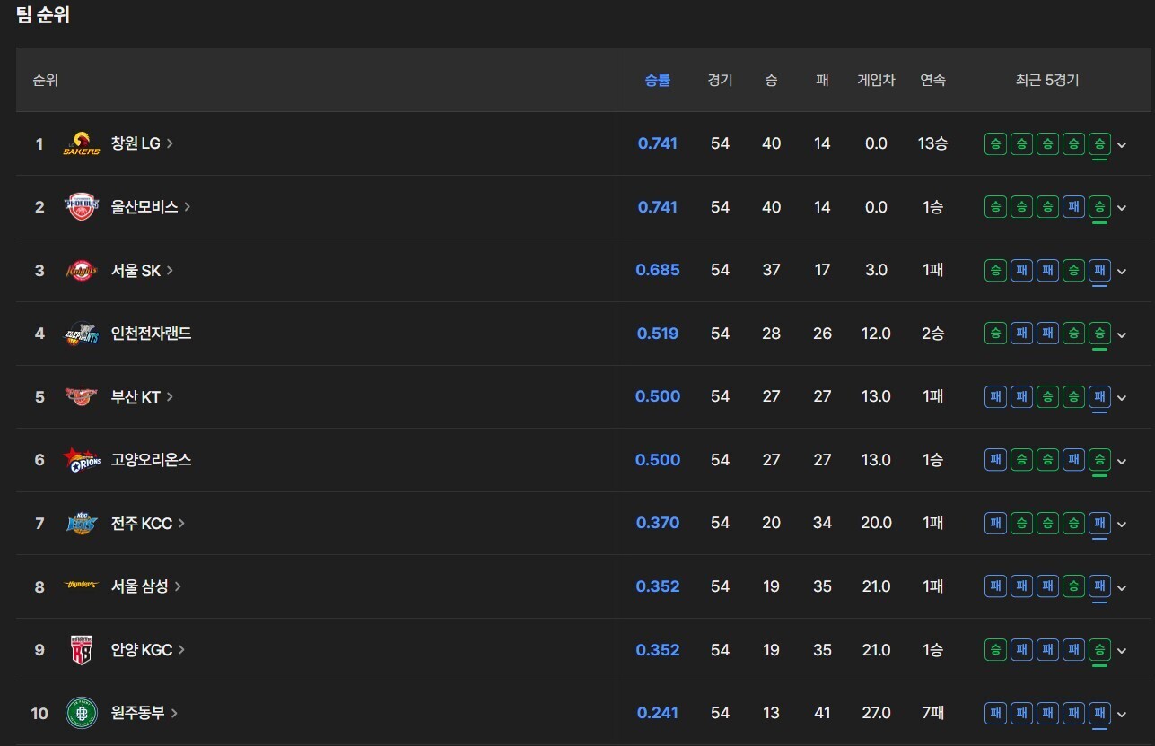The image size is (1155, 746).
Task: Click the 서울 삼성 Thunders team logo
Action: point(82,586)
